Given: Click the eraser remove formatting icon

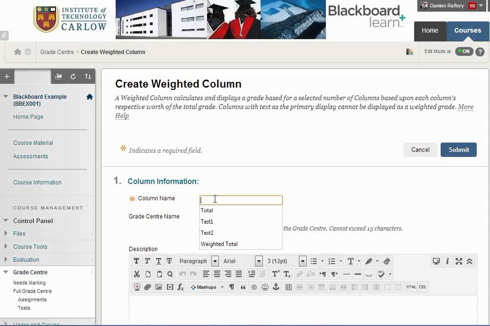Looking at the screenshot, I should coord(387,261).
